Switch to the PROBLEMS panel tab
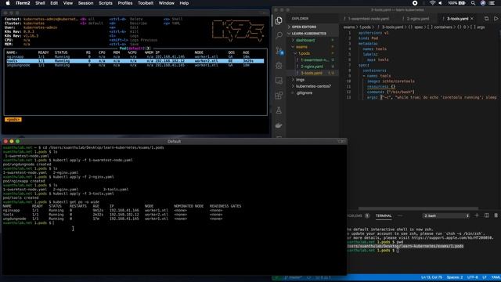 (x=355, y=216)
